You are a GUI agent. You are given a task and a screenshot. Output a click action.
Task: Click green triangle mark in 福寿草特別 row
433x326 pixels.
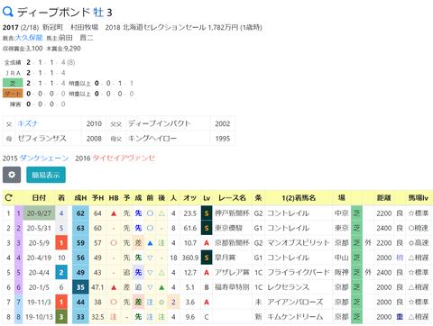coord(161,287)
